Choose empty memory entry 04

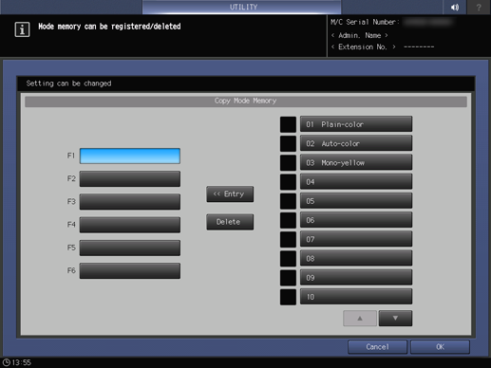(356, 182)
